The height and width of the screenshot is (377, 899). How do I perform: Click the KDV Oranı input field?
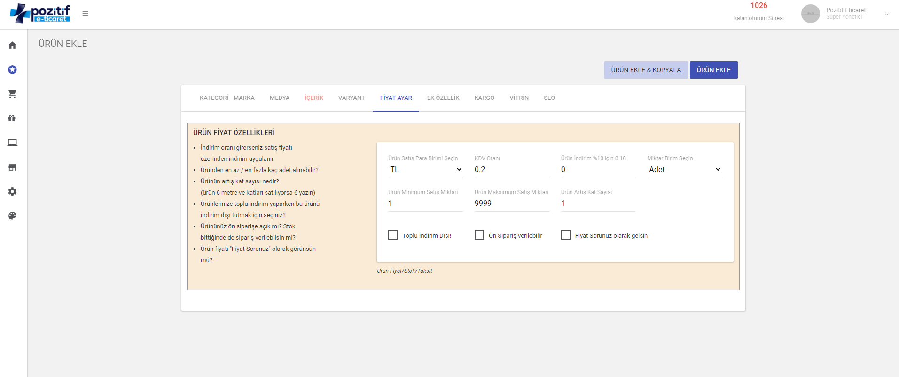[511, 170]
